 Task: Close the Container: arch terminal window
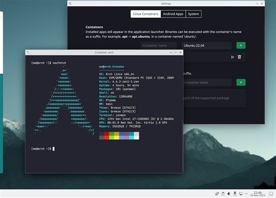tap(180, 52)
